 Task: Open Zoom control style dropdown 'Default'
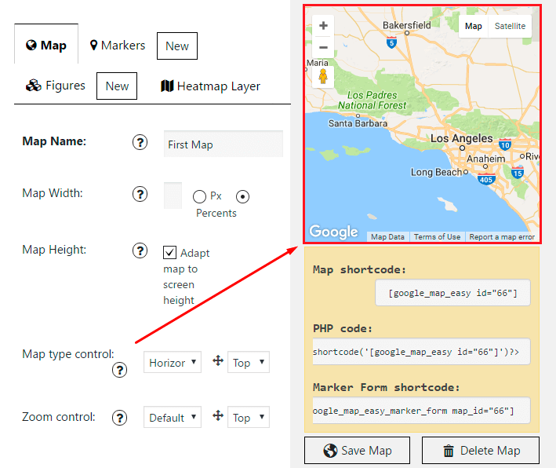tap(173, 417)
